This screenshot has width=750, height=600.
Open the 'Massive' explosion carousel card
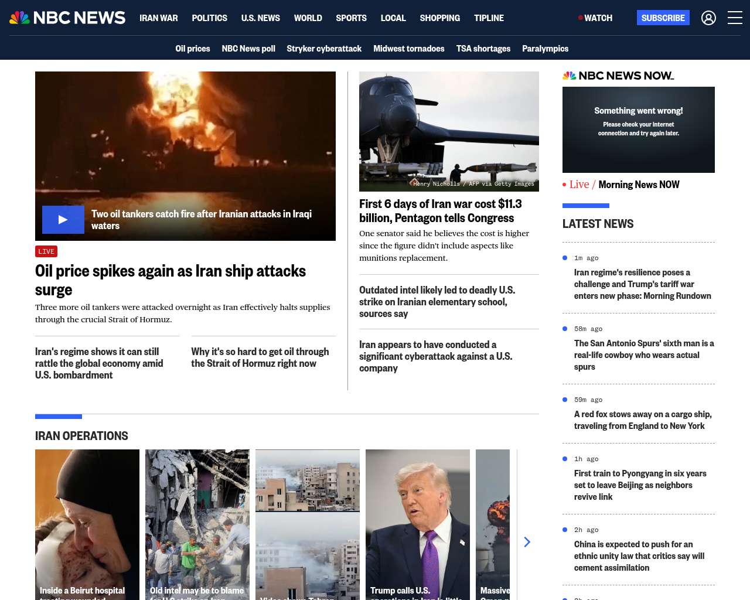click(x=493, y=524)
